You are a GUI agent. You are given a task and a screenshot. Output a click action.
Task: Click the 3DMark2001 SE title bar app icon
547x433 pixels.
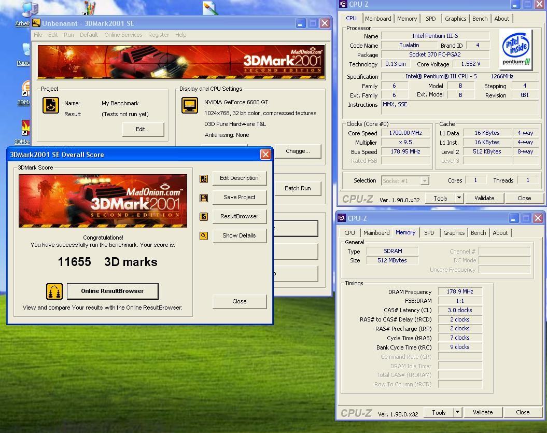(36, 23)
